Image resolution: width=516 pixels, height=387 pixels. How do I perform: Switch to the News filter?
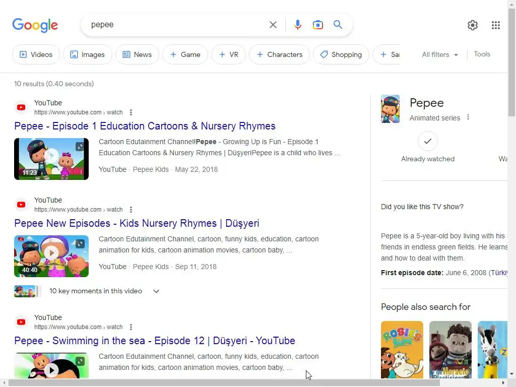pyautogui.click(x=137, y=54)
